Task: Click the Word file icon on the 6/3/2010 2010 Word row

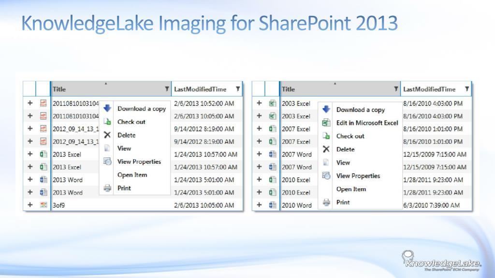Action: point(273,205)
